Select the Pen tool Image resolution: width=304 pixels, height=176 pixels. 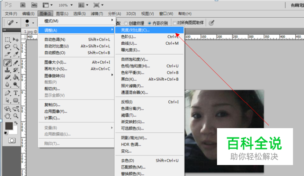click(7, 93)
